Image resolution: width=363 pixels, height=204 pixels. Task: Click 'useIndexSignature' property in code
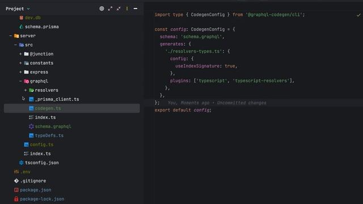(x=197, y=66)
